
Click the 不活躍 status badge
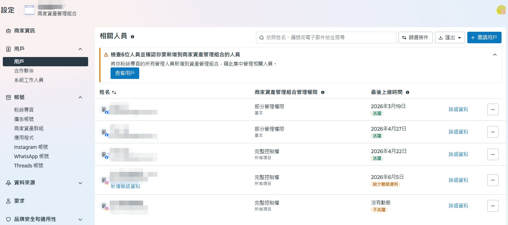(x=379, y=210)
